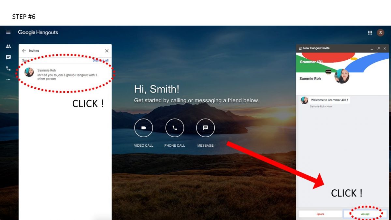The image size is (391, 220).
Task: Open the Phone calls sidebar icon
Action: [8, 68]
